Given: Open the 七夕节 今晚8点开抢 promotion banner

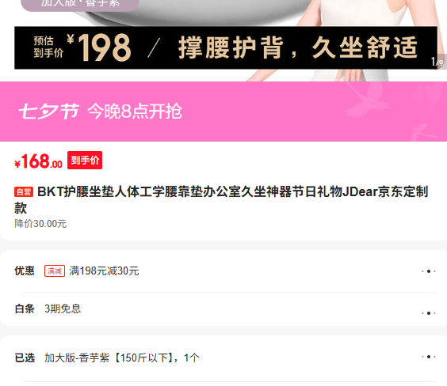Looking at the screenshot, I should pyautogui.click(x=223, y=112).
